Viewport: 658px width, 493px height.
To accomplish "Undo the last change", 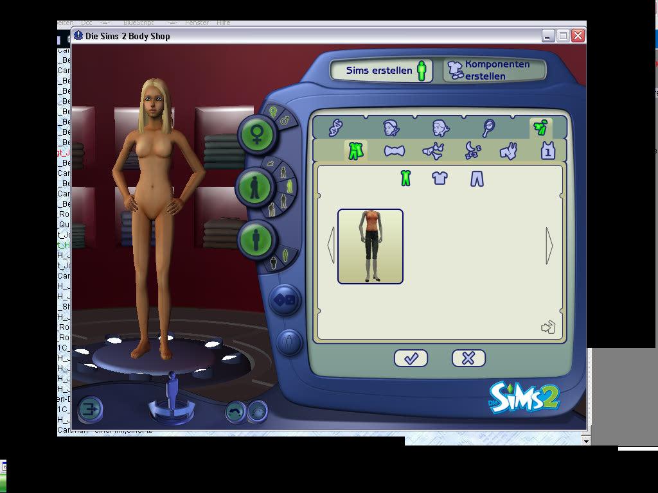I will coord(235,411).
